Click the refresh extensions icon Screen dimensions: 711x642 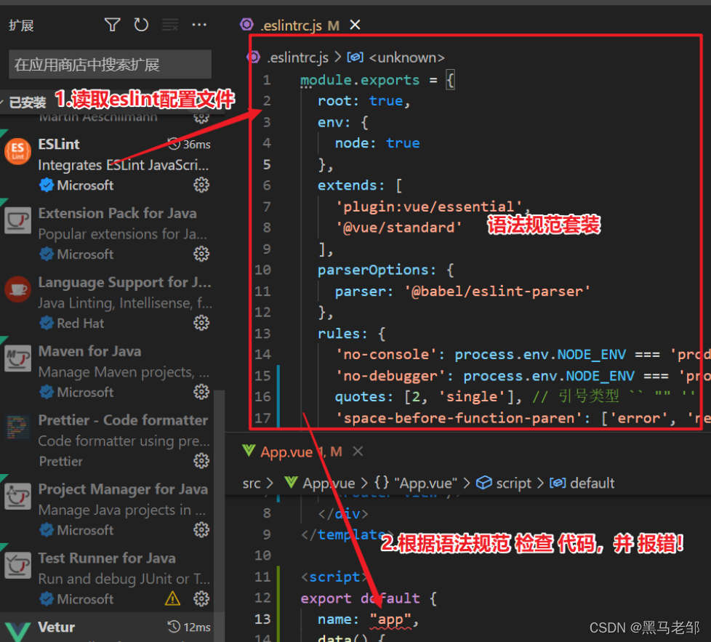point(141,25)
